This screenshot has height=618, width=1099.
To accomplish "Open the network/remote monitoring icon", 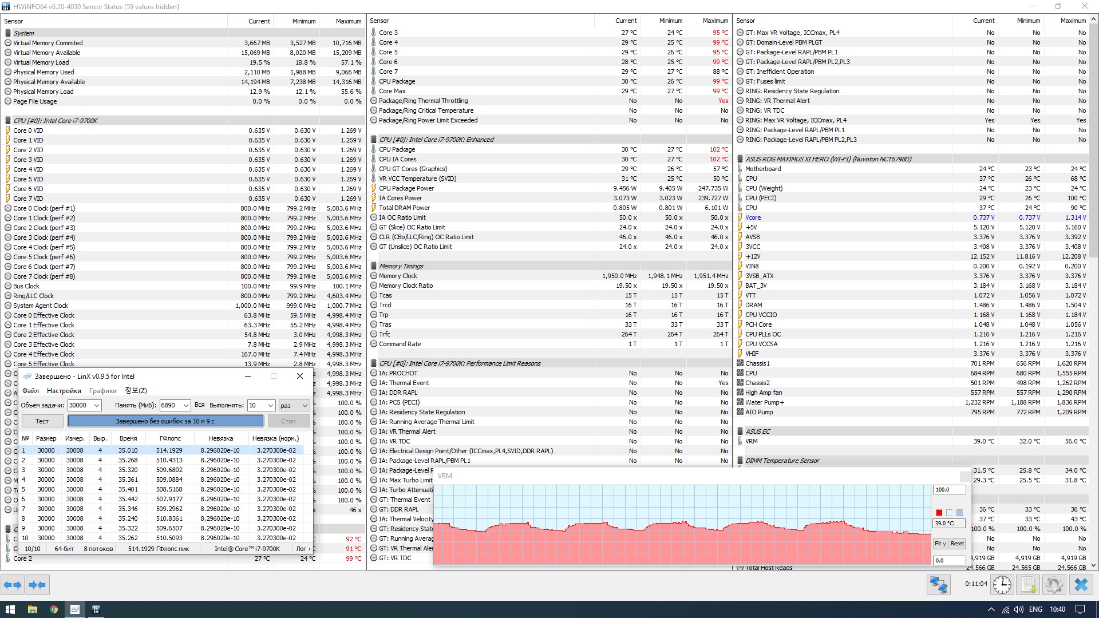I will click(x=939, y=585).
